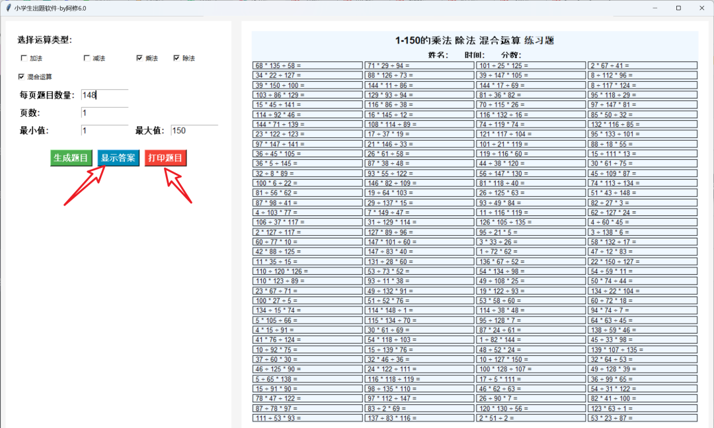Enable the 减法 subtraction checkbox
The image size is (714, 428).
[87, 58]
